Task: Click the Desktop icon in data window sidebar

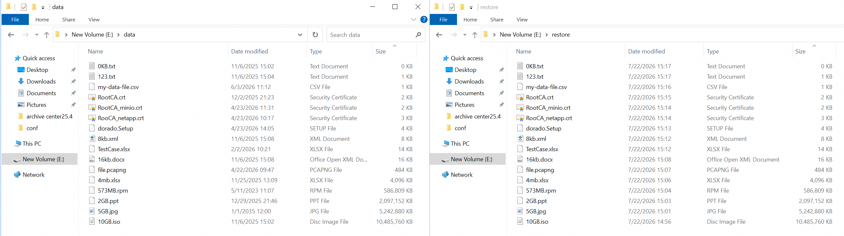Action: click(x=21, y=70)
